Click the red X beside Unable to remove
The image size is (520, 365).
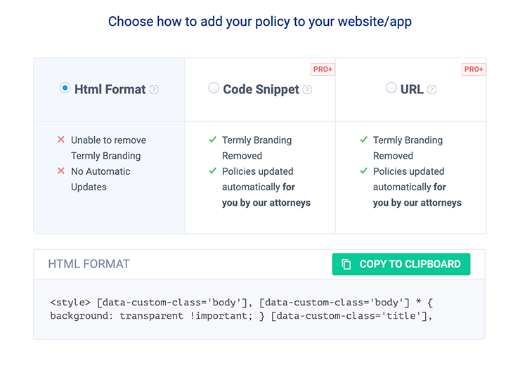tap(61, 140)
